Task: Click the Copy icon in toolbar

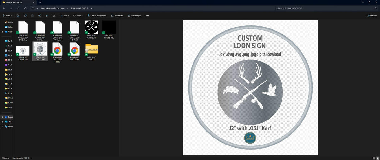Action: tap(25, 15)
